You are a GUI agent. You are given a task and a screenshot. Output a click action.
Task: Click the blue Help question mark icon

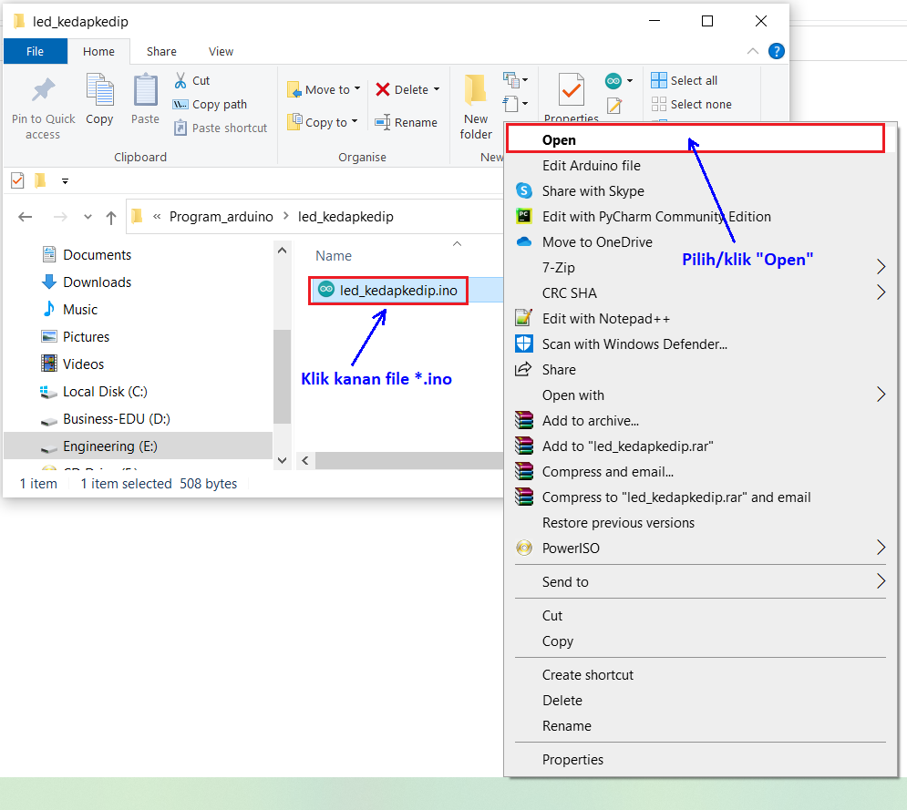pos(777,51)
